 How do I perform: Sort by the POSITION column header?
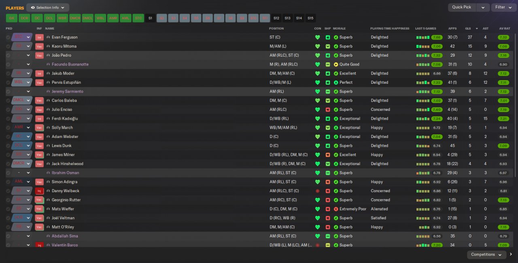[276, 28]
